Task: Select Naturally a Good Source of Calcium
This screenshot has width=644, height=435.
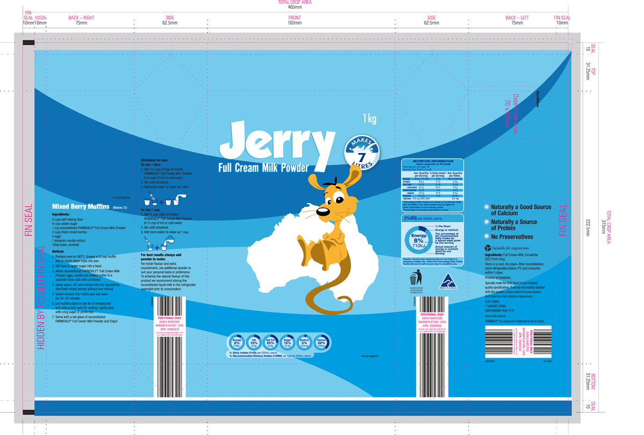Action: (x=521, y=210)
